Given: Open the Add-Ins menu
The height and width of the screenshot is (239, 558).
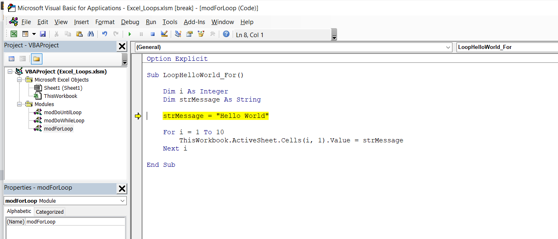Looking at the screenshot, I should point(194,22).
